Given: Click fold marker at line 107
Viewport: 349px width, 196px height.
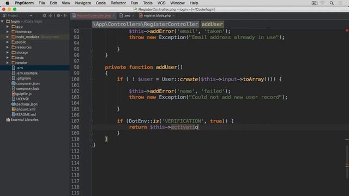Looking at the screenshot, I should pos(91,121).
